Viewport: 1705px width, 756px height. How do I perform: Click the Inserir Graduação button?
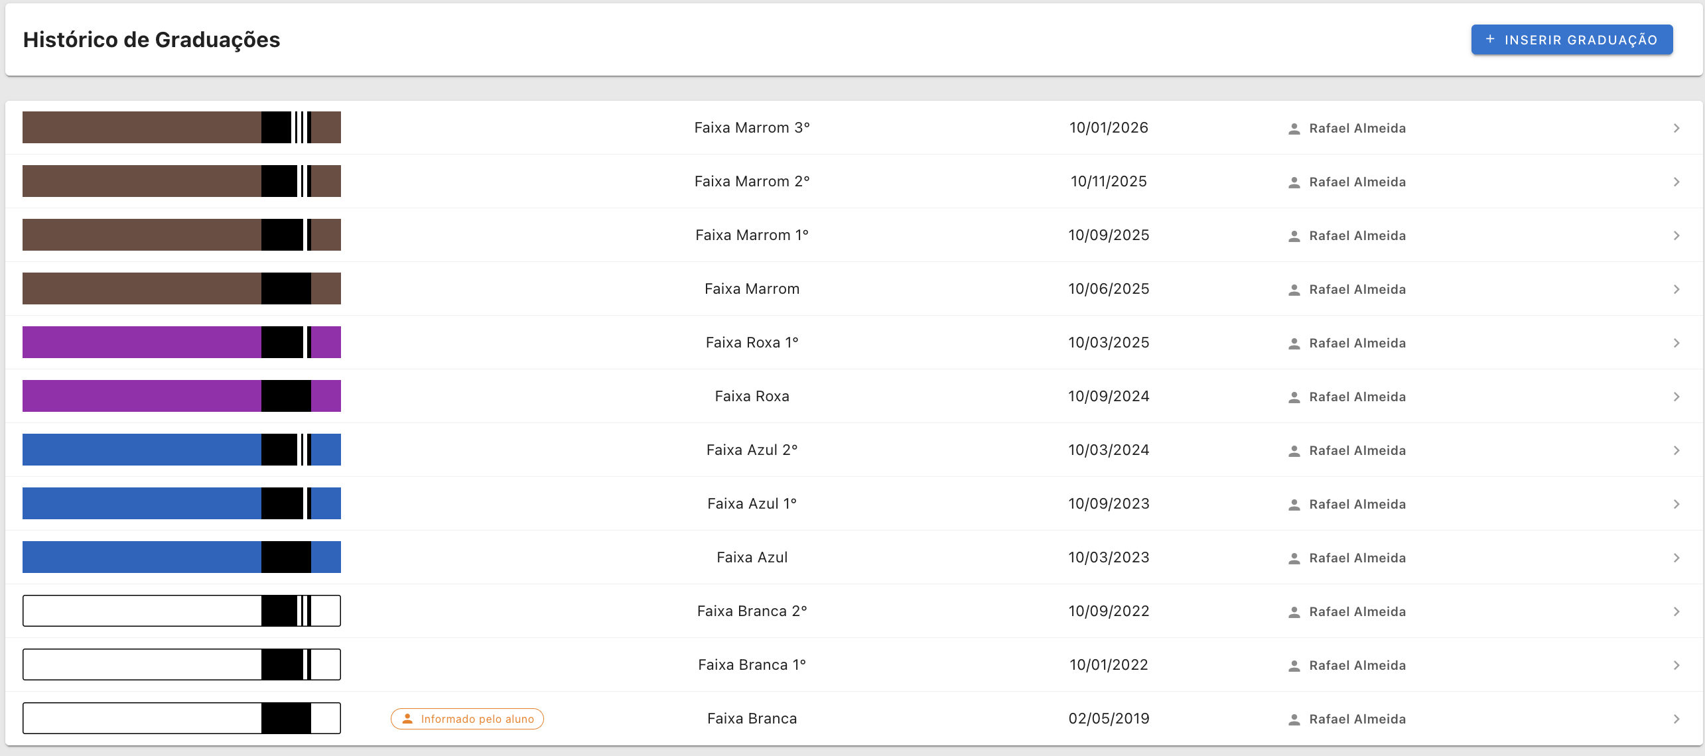point(1571,40)
